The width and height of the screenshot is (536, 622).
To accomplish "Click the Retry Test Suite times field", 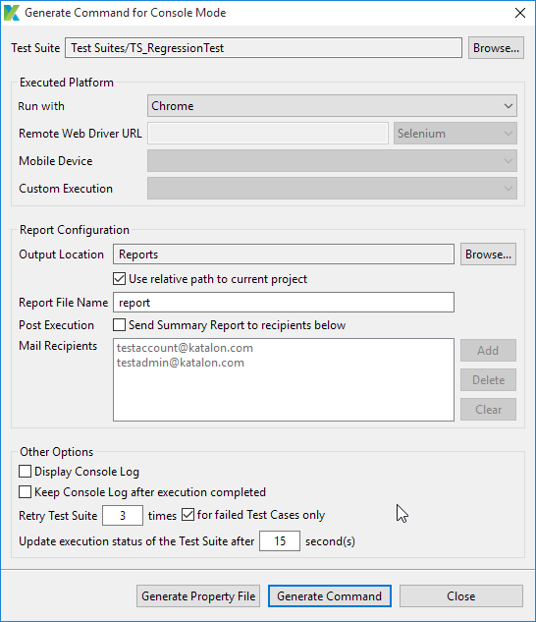I will (123, 515).
